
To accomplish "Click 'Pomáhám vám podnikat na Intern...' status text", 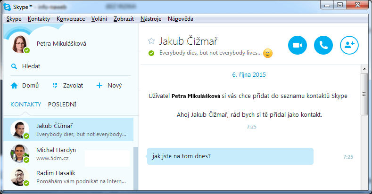I will pos(81,181).
